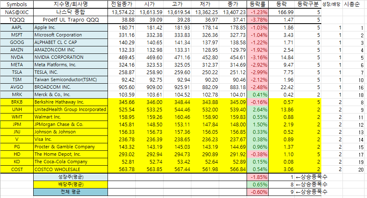Select the -0.60% overall average cell
Screen dimensions: 367x198
pyautogui.click(x=257, y=192)
